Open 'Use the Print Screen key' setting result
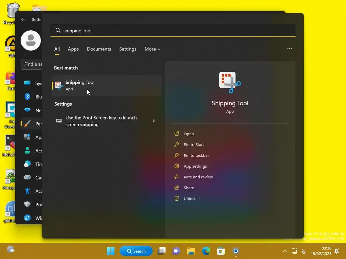The height and width of the screenshot is (259, 346). coord(106,121)
